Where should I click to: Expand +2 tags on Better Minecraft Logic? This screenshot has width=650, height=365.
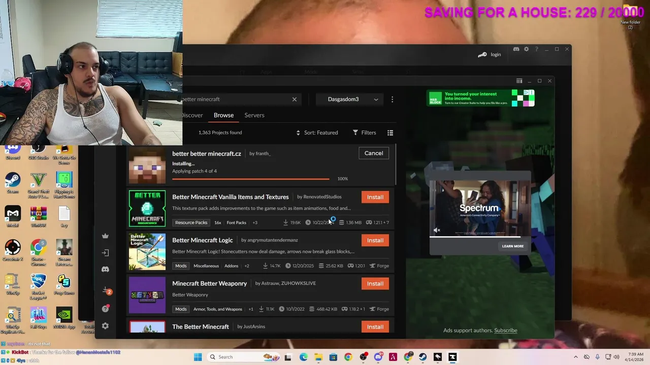point(247,266)
